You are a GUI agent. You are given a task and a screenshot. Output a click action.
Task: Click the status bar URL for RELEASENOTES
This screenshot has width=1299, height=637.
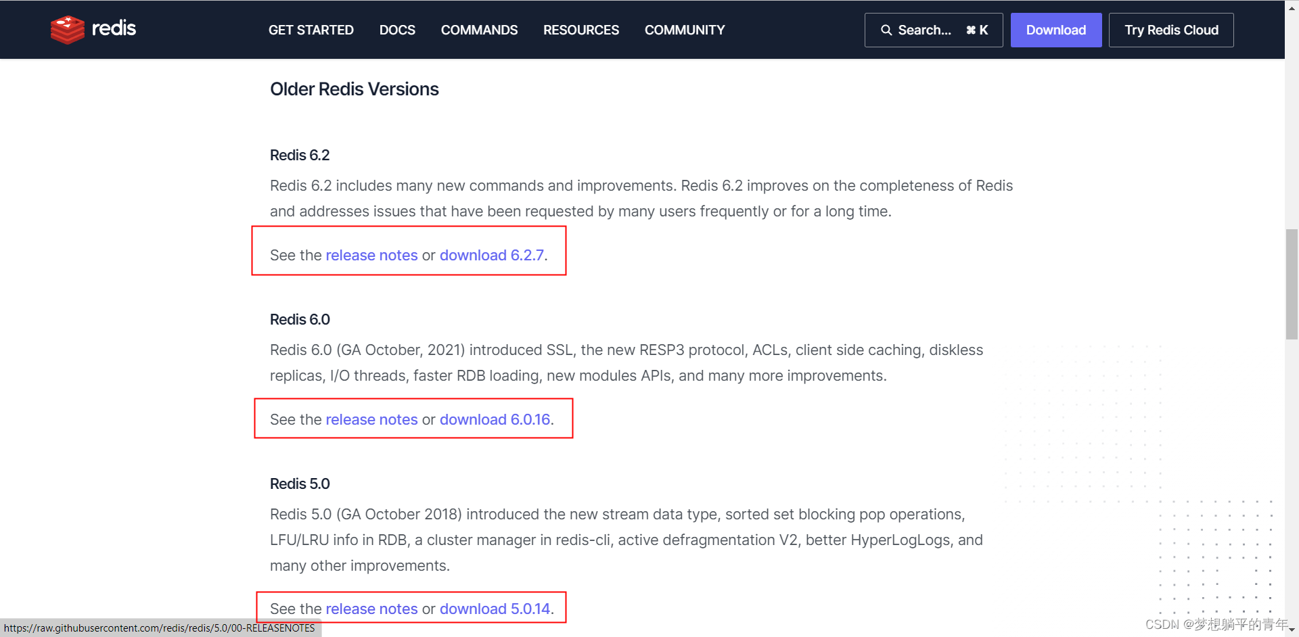tap(160, 628)
